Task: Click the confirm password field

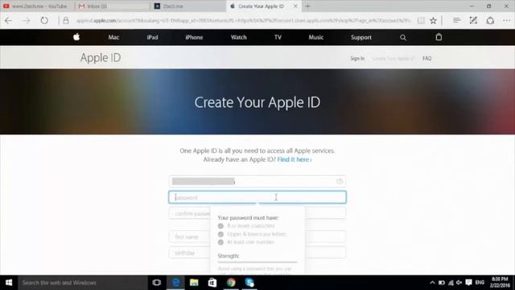Action: click(x=257, y=213)
